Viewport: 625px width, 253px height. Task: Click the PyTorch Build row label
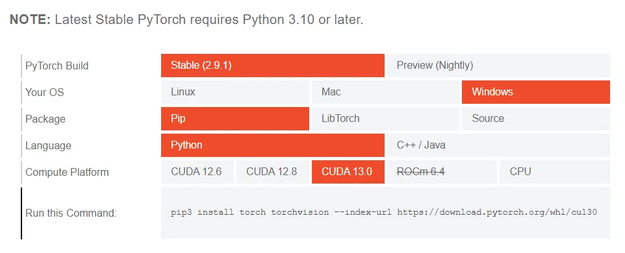point(57,66)
